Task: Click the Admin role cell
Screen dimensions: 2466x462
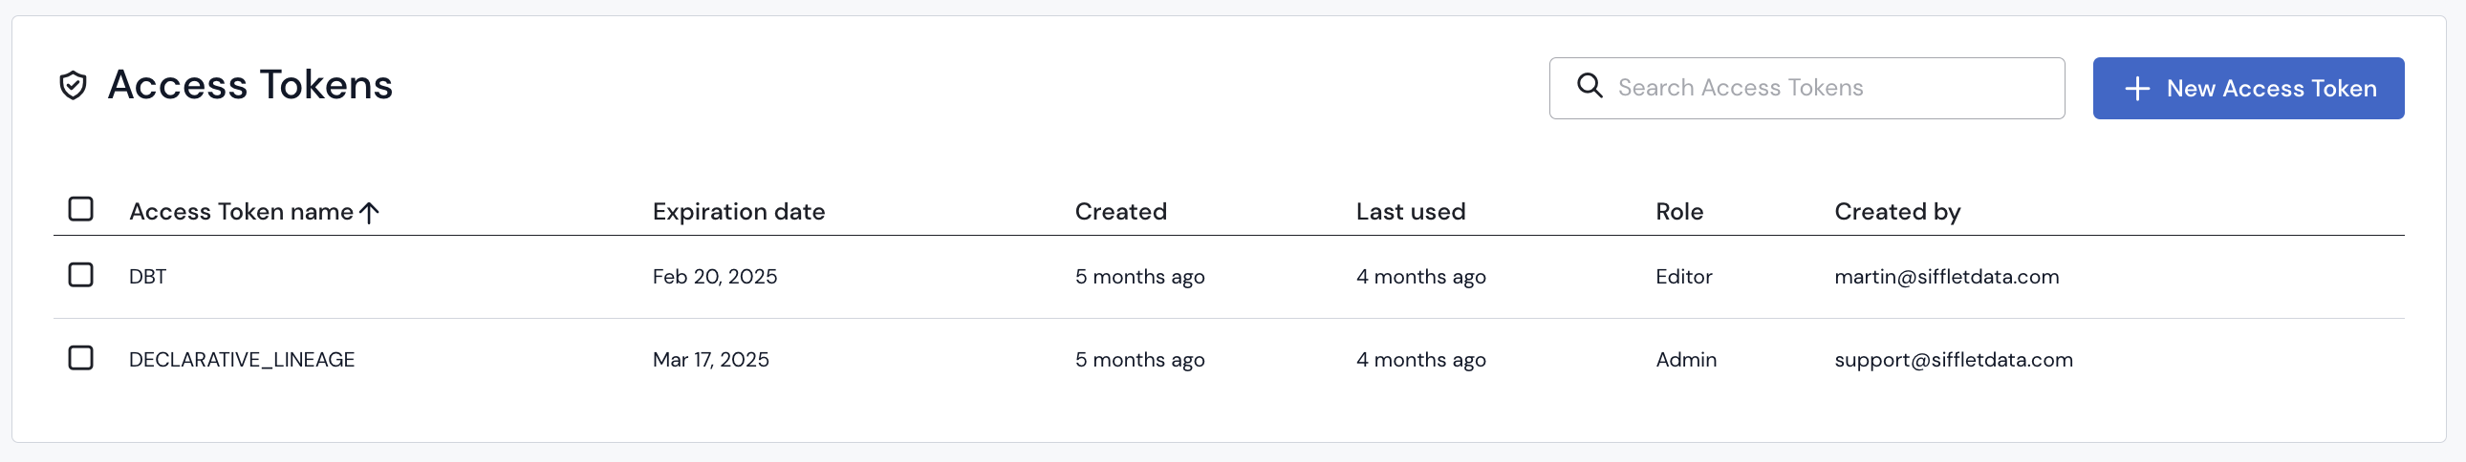Action: 1686,361
